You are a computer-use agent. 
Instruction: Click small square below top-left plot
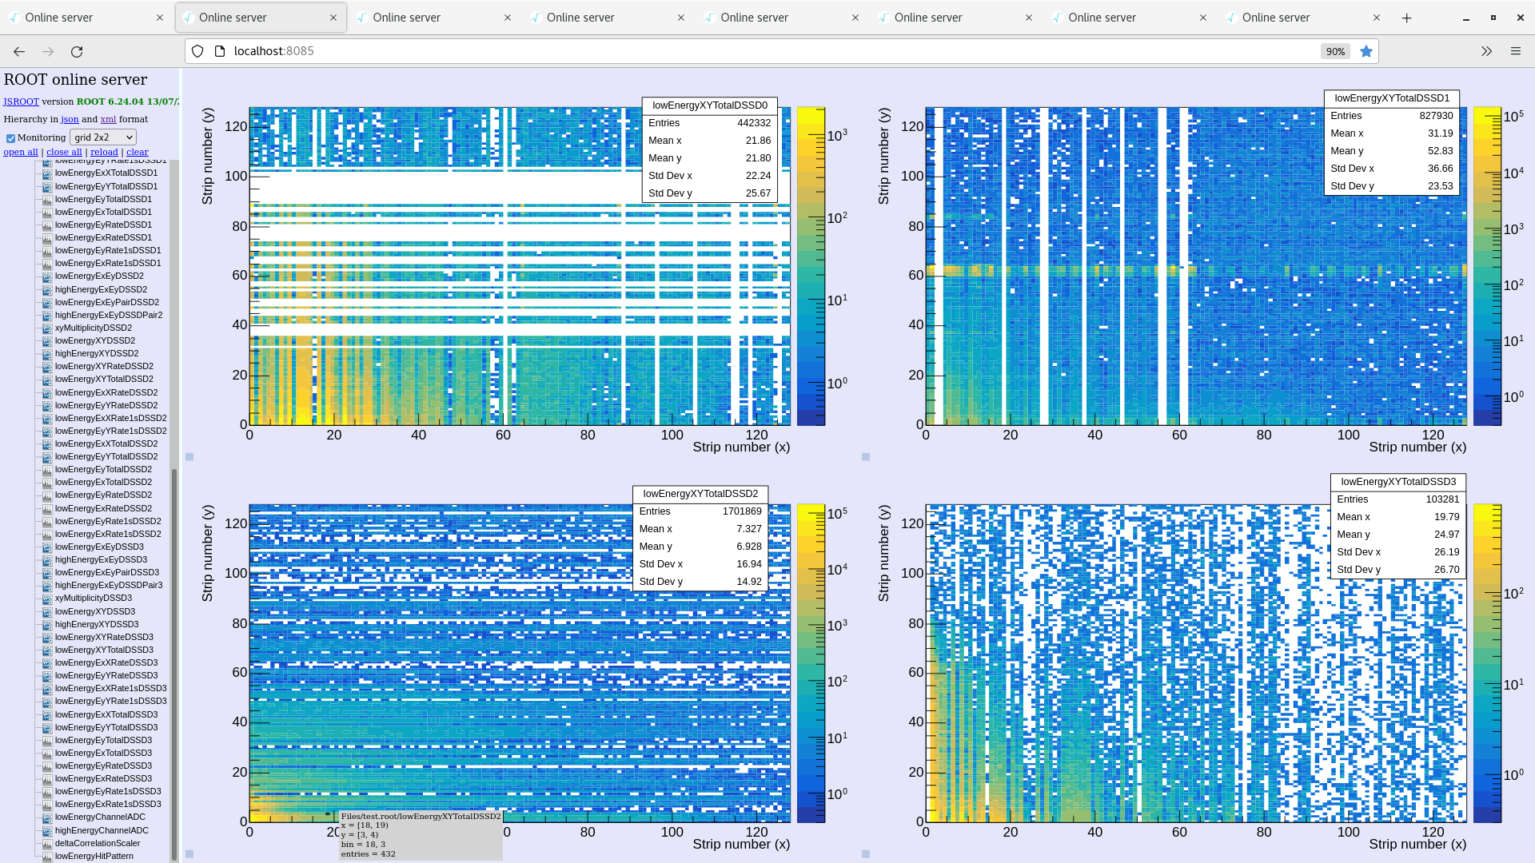[x=189, y=457]
